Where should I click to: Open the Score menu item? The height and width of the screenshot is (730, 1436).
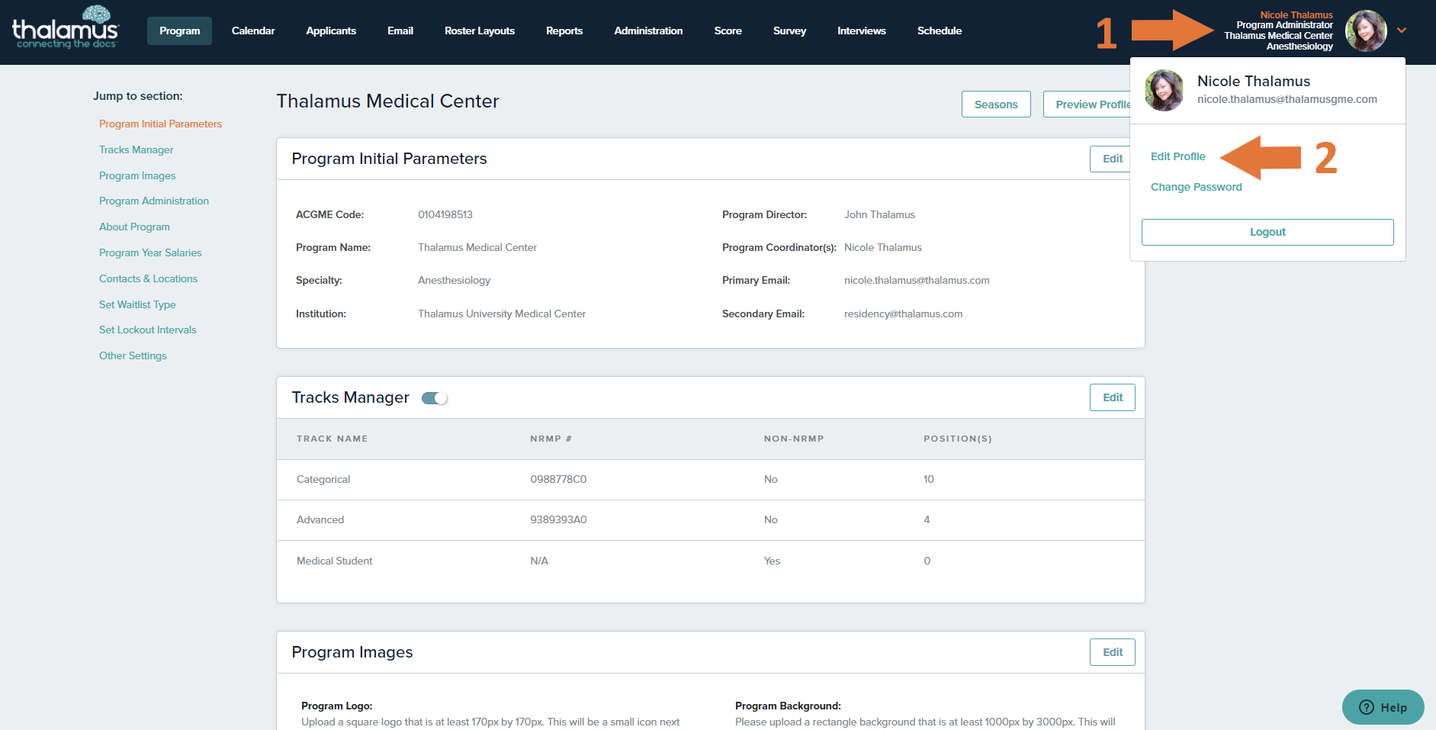click(728, 31)
